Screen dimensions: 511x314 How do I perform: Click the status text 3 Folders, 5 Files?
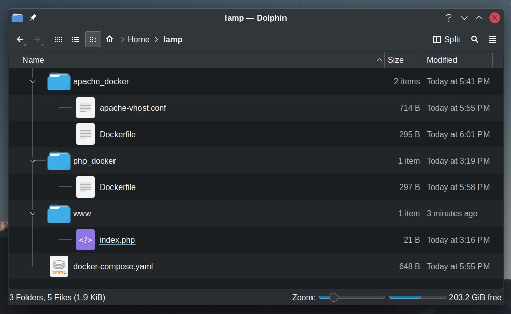pos(58,297)
